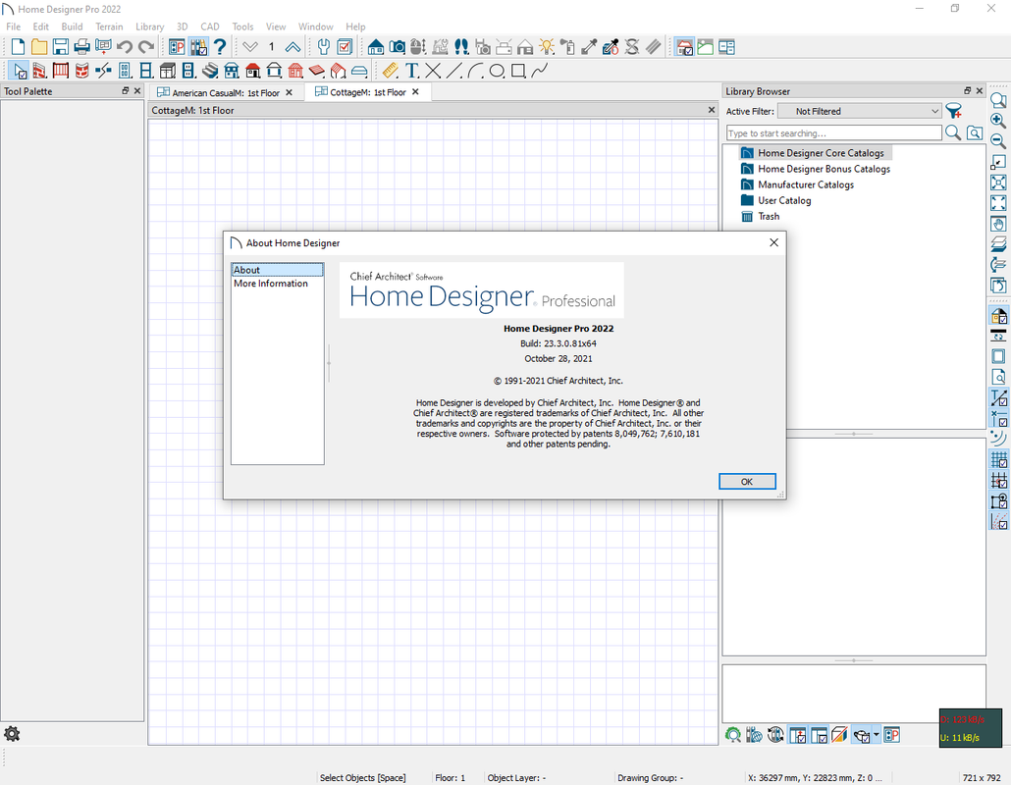1011x785 pixels.
Task: Select the Material Painter spray can icon
Action: (x=568, y=47)
